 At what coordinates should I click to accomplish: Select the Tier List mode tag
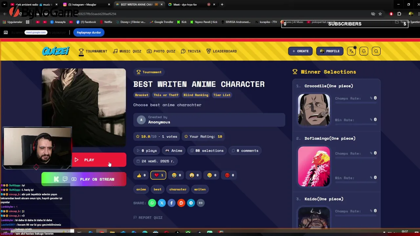222,95
